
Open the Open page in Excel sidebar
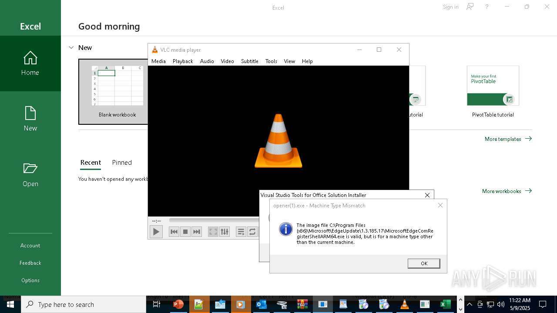pos(30,175)
